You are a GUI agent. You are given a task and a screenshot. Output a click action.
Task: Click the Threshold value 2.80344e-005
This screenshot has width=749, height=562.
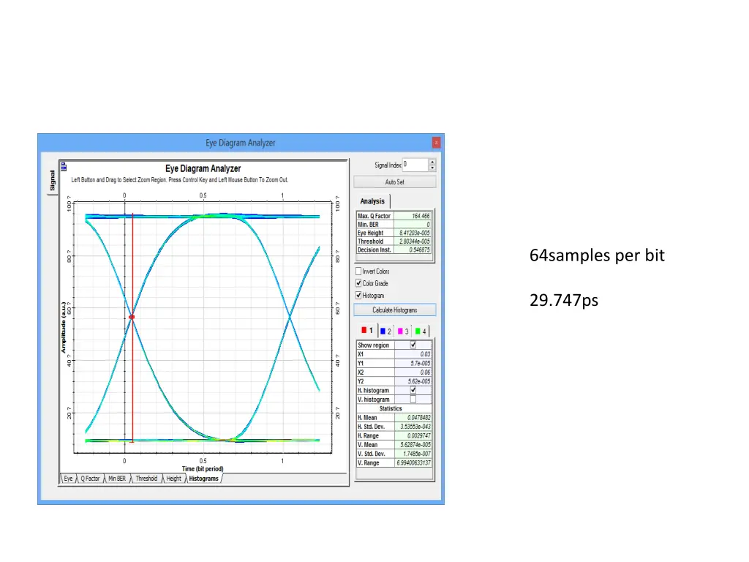(x=413, y=241)
